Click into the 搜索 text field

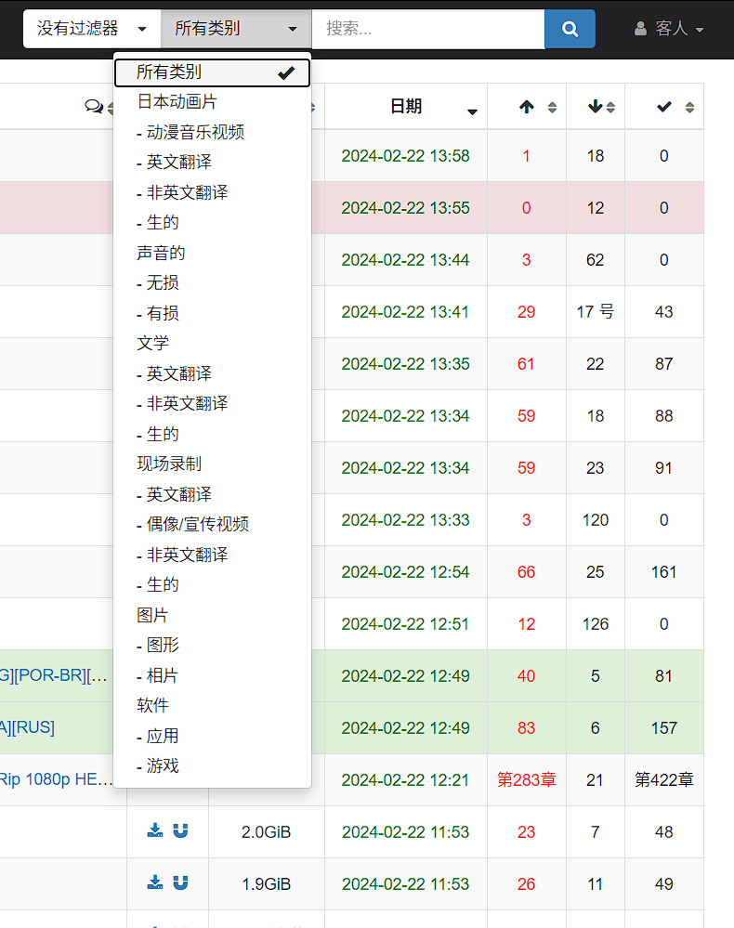coord(427,29)
